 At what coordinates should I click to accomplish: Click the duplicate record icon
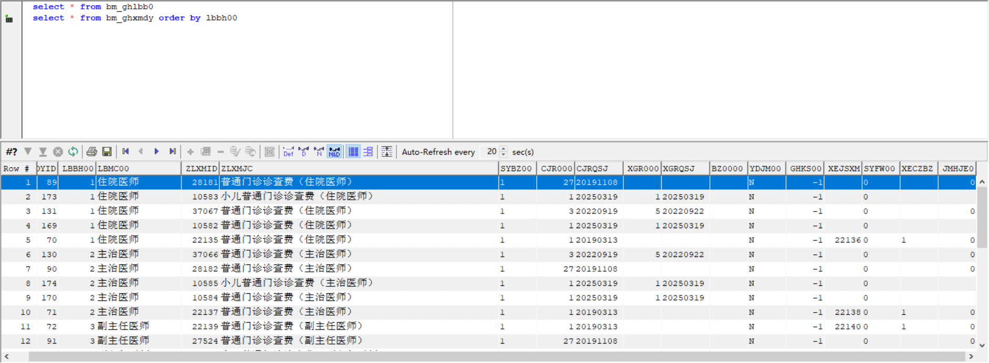(x=206, y=152)
